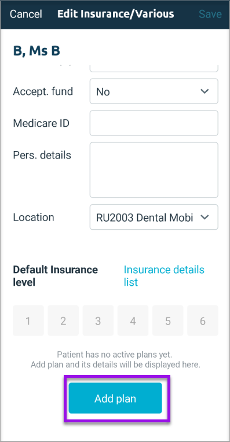Tap Cancel in the header bar

point(25,14)
